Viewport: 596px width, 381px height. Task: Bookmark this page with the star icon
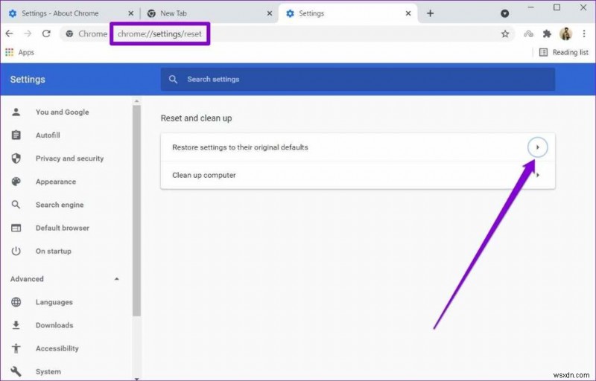click(505, 33)
